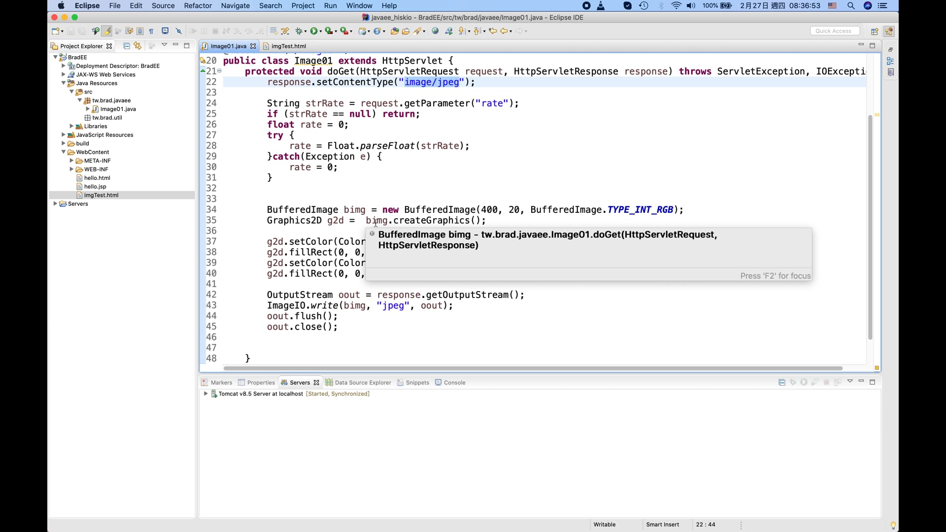Toggle Show Whitespace Characters pilcrow button
The height and width of the screenshot is (532, 946).
coord(151,31)
